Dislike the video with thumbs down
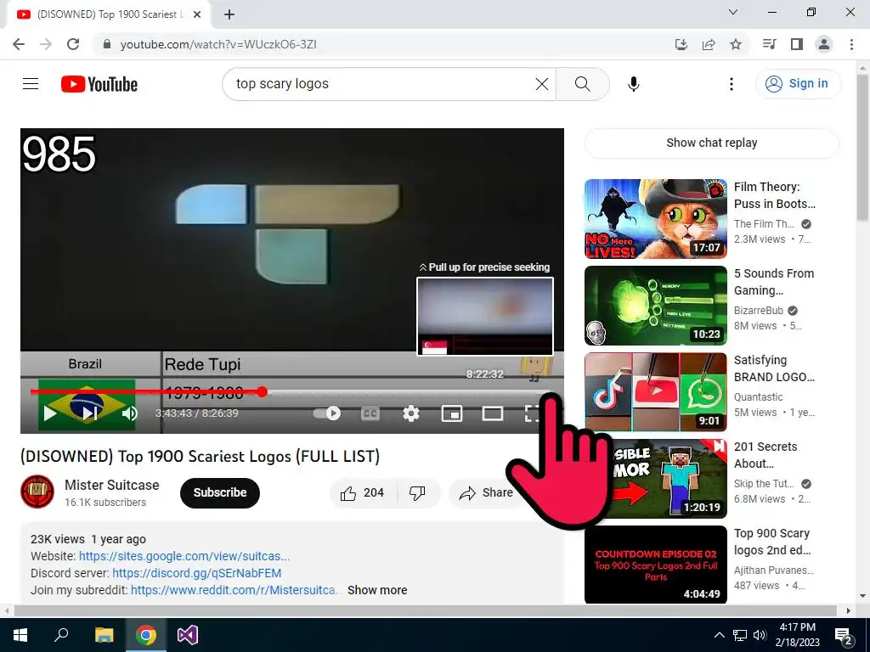Image resolution: width=870 pixels, height=652 pixels. (x=417, y=492)
